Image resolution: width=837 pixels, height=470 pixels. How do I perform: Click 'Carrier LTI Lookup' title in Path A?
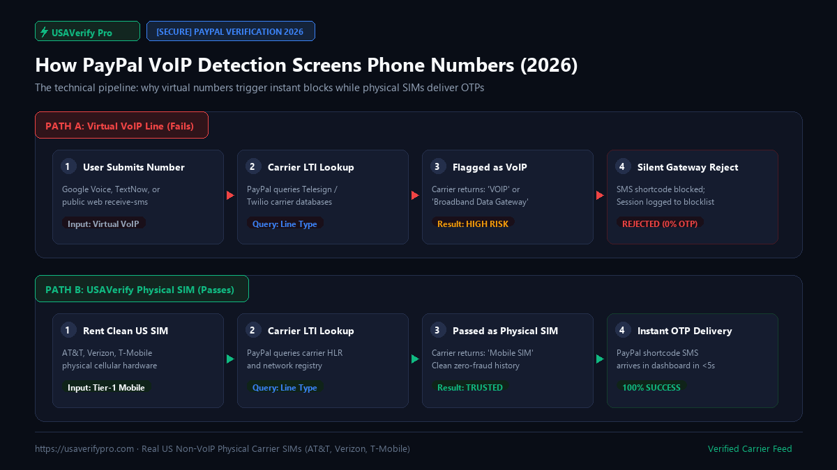[x=310, y=167]
